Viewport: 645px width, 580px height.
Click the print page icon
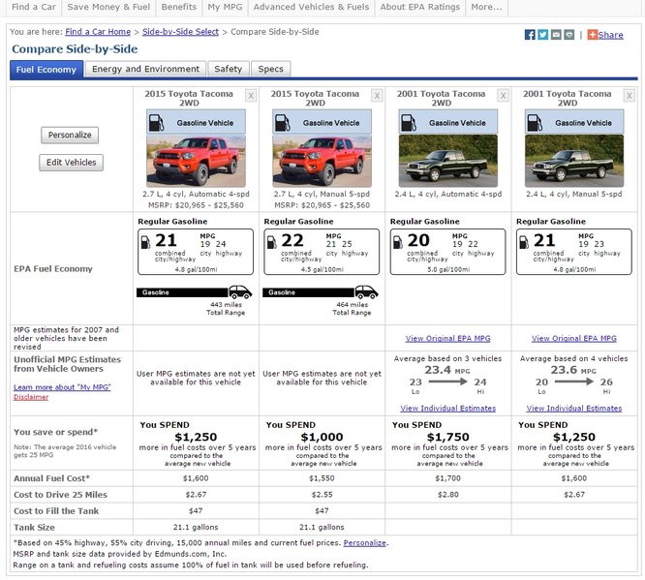coord(569,35)
